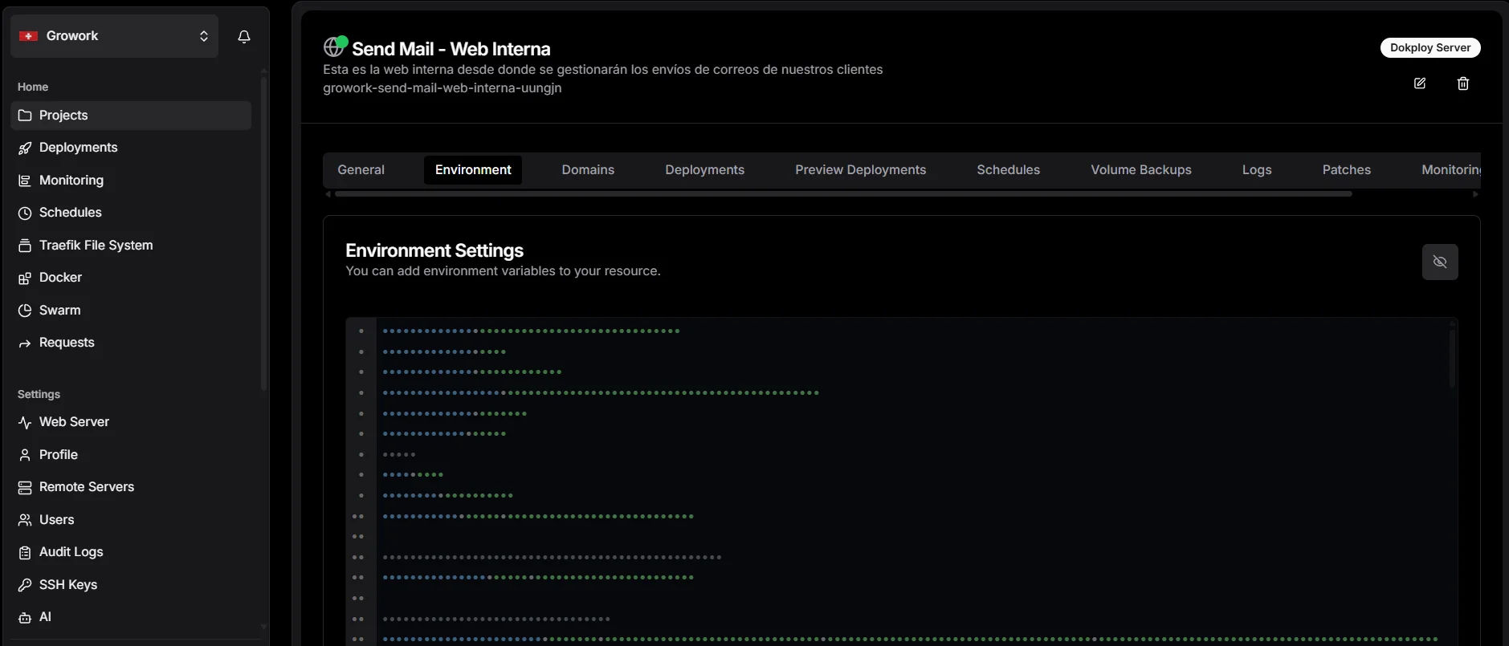Click the Audit Logs clipboard icon
Screen dimensions: 1509x646
coord(25,552)
